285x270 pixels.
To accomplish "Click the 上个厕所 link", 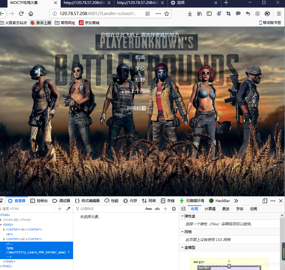I will coord(140,91).
